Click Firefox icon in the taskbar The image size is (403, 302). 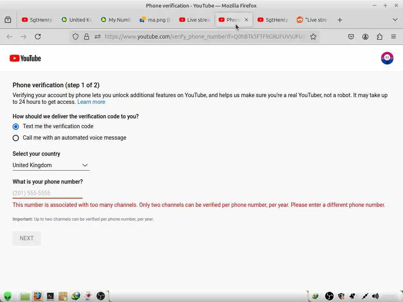[x=37, y=296]
